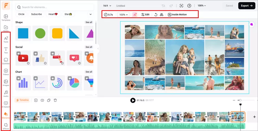The image size is (258, 131).
Task: Click the purple AI badge beside canvas
Action: (251, 25)
